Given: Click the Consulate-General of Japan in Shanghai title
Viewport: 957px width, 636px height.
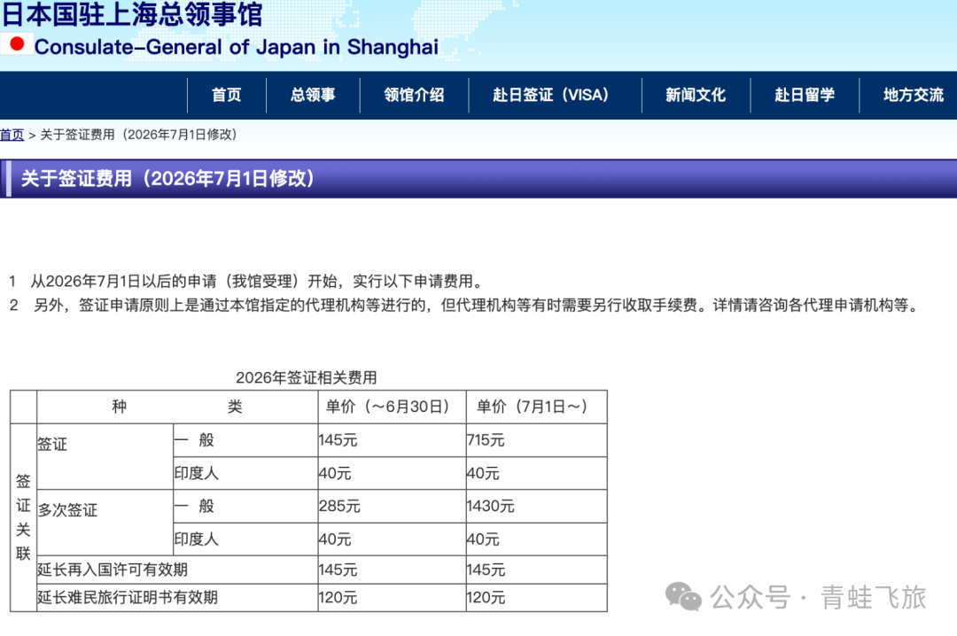Looking at the screenshot, I should [x=237, y=47].
